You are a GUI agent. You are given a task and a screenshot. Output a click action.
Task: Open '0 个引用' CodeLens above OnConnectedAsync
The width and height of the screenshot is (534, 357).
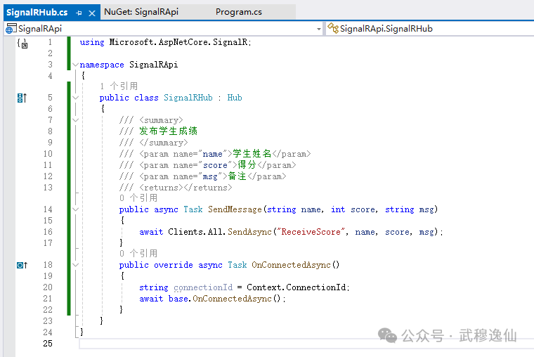click(x=138, y=254)
